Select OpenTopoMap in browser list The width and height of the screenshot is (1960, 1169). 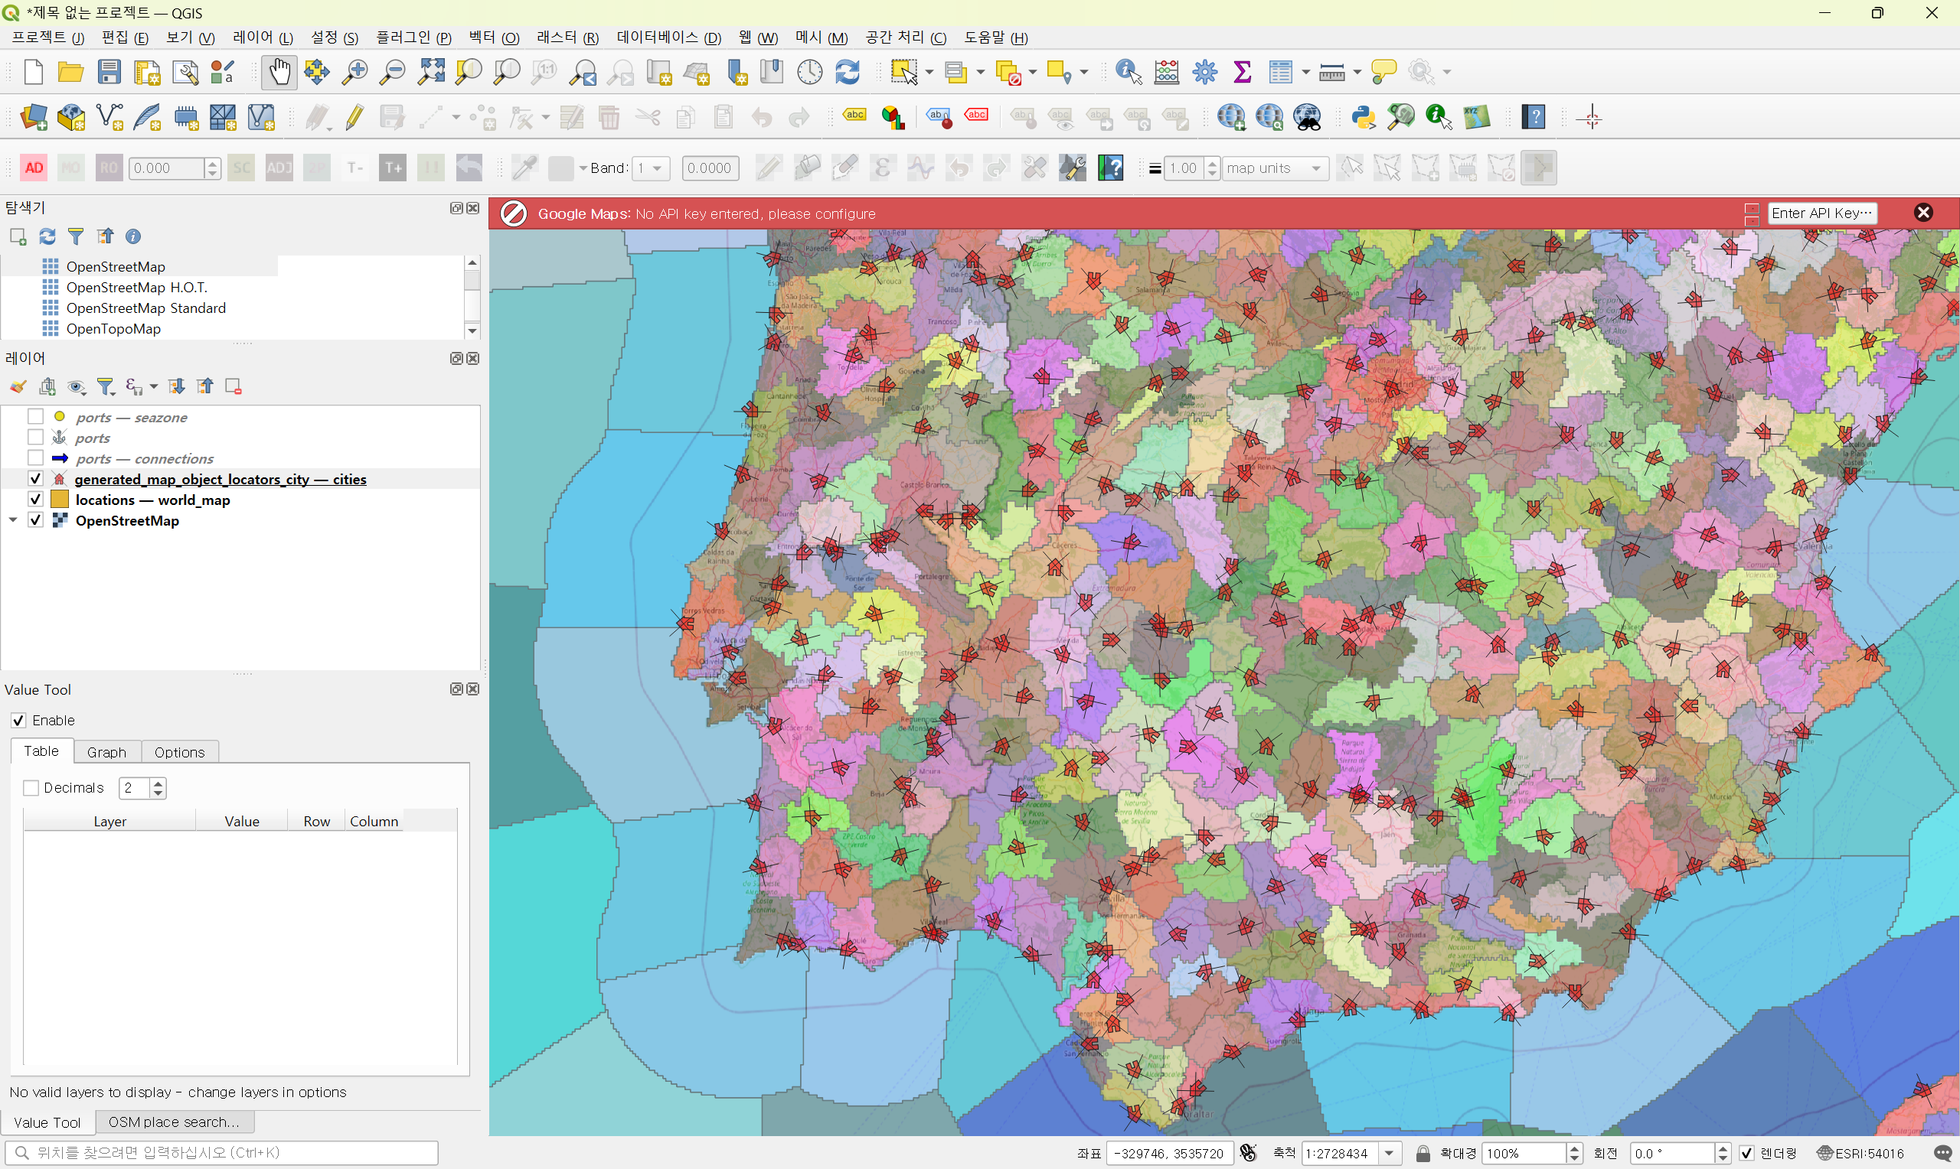pyautogui.click(x=113, y=328)
